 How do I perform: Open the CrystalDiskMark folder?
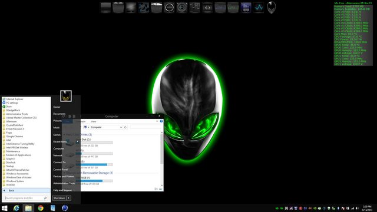tap(14, 125)
